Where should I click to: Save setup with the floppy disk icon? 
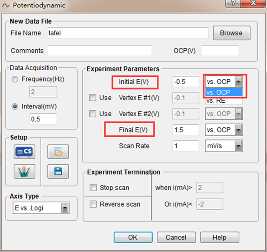click(58, 172)
